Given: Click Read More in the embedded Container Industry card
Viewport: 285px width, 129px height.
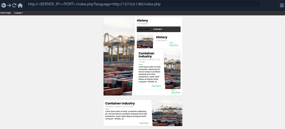Looking at the screenshot, I should 156,86.
